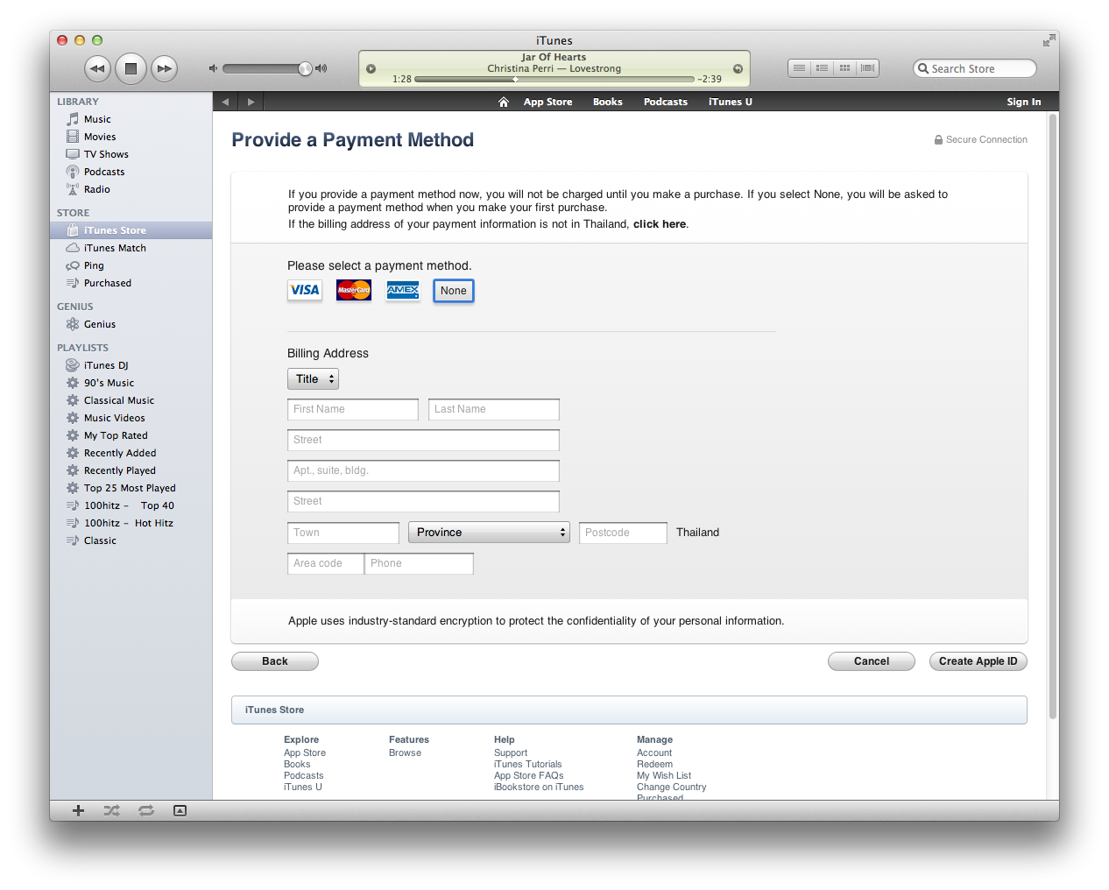Viewport: 1109px width, 890px height.
Task: Click the Last Name field
Action: [494, 409]
